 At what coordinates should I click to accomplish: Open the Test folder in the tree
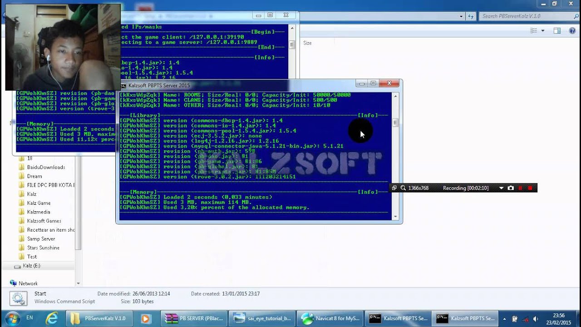tap(32, 257)
